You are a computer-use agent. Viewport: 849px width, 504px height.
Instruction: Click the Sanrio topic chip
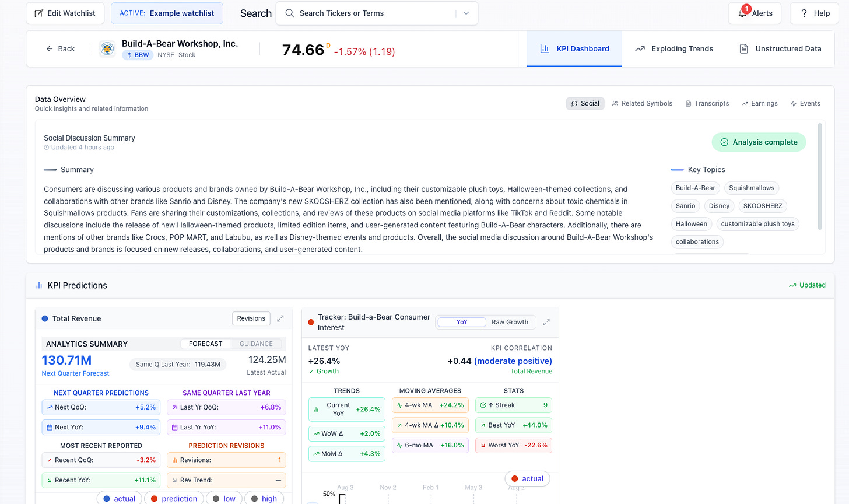(x=685, y=206)
